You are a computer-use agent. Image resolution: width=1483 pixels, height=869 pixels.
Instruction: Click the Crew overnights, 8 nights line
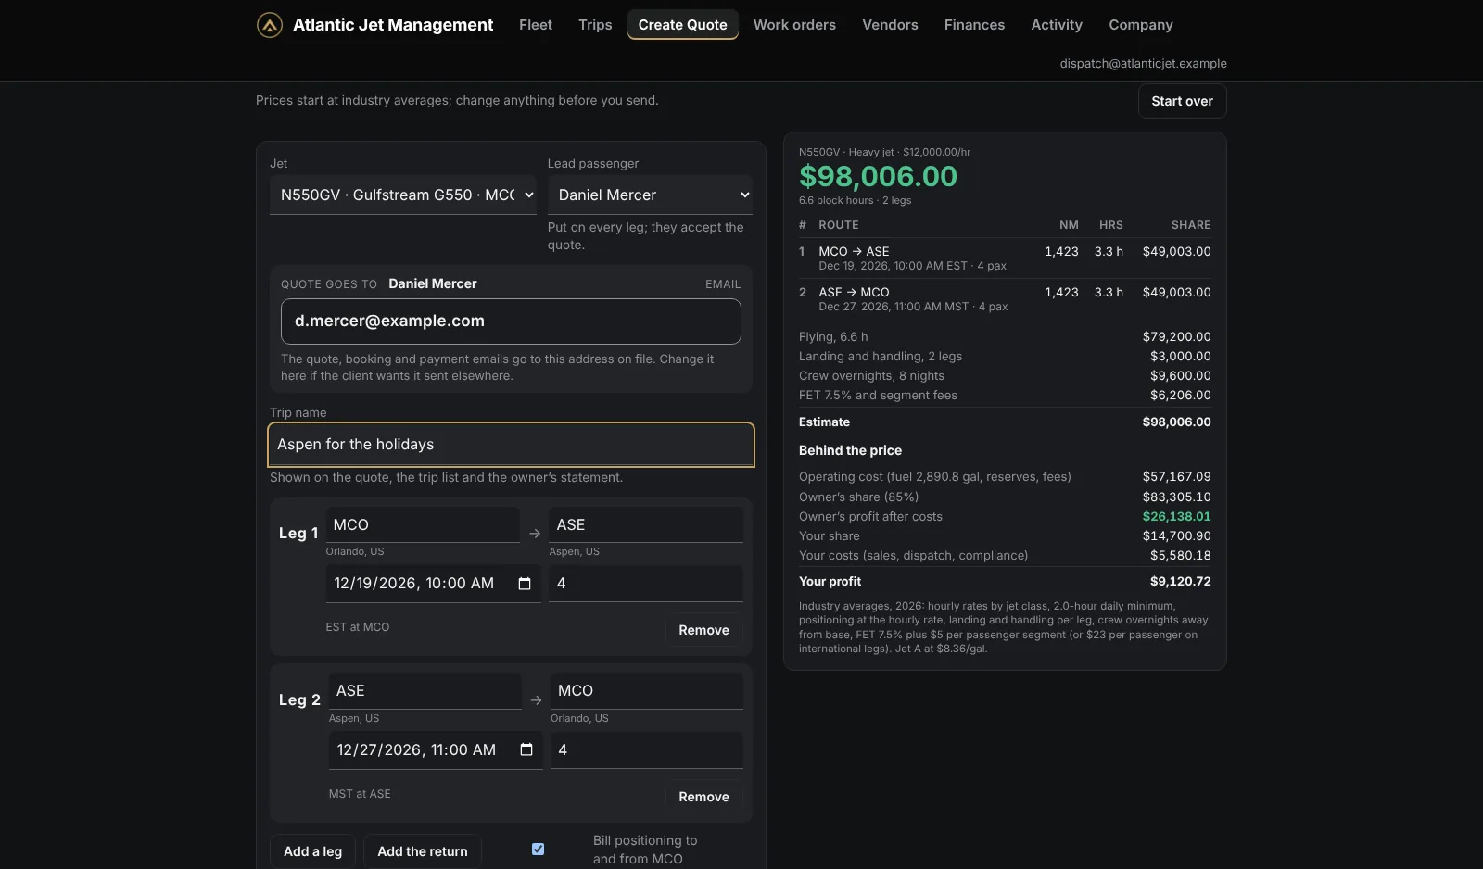(1005, 375)
